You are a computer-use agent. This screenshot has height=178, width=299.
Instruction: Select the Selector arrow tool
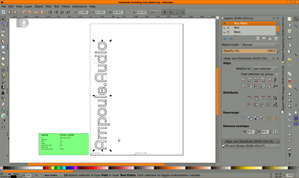click(x=3, y=19)
